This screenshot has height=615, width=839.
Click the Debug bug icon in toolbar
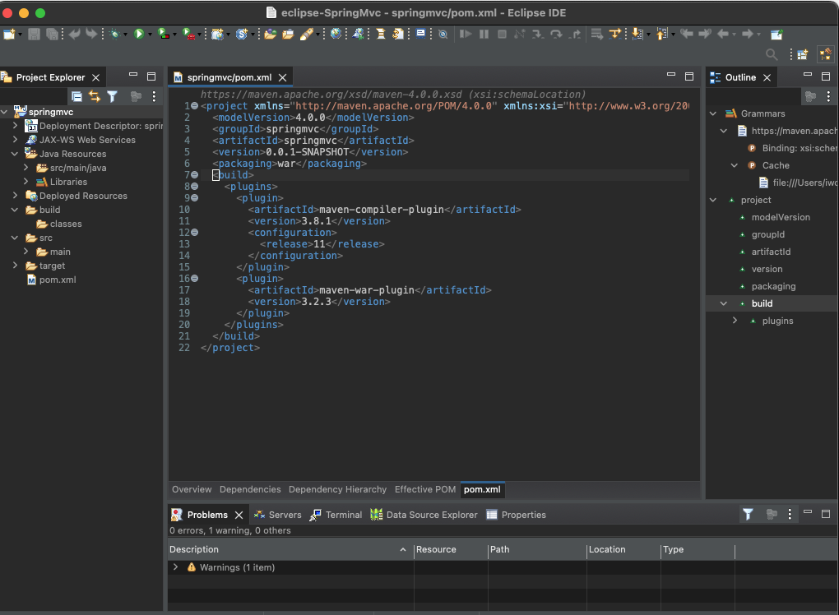[114, 34]
